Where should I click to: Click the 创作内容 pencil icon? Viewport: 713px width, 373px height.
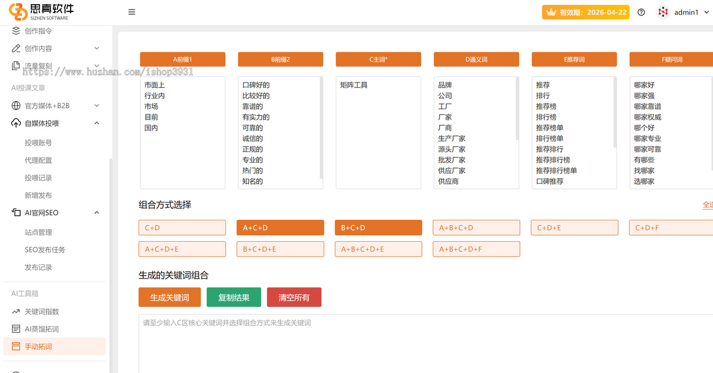(16, 48)
